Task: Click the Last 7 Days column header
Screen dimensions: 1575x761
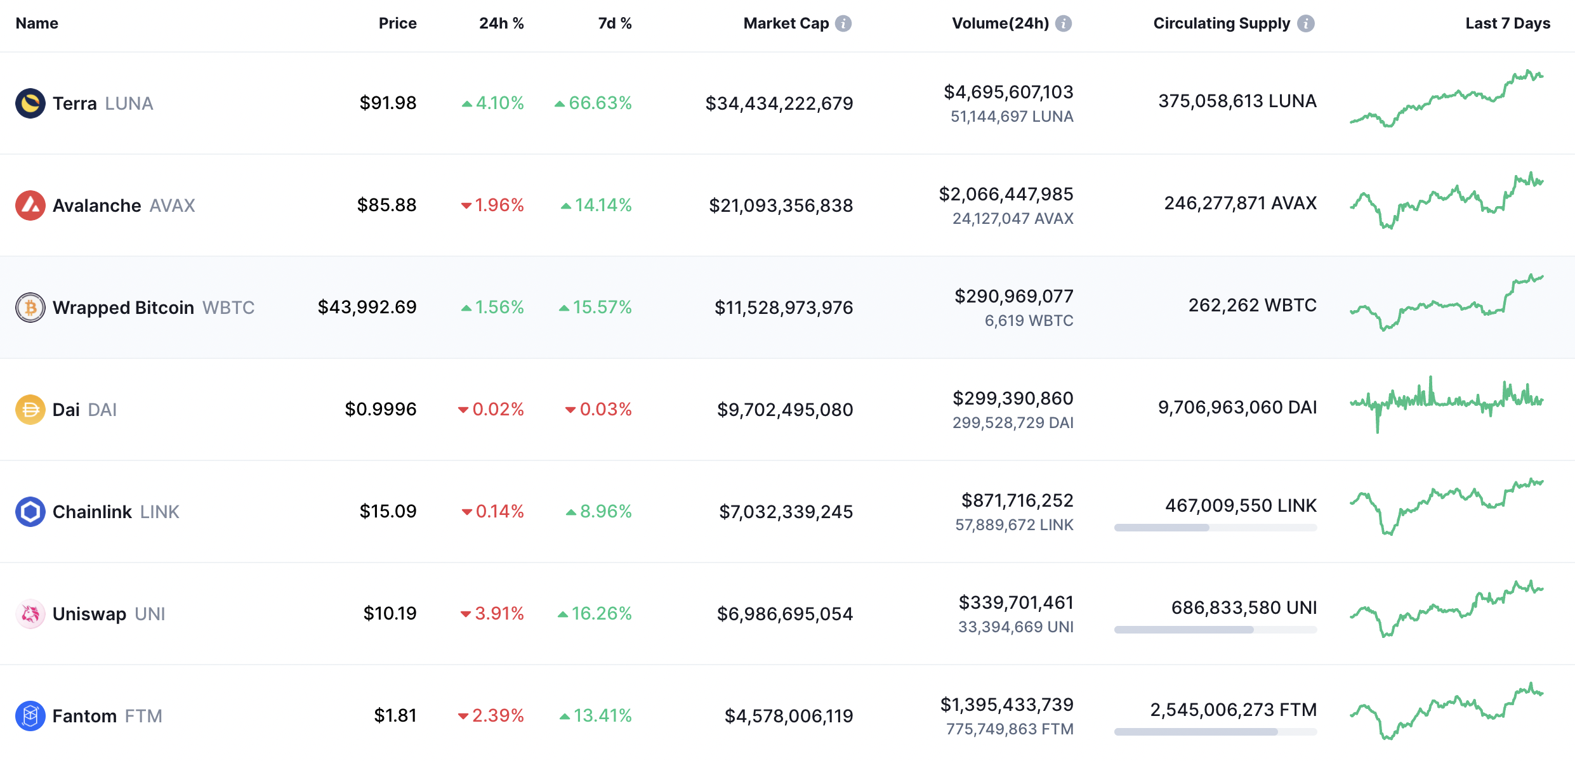Action: click(1508, 23)
